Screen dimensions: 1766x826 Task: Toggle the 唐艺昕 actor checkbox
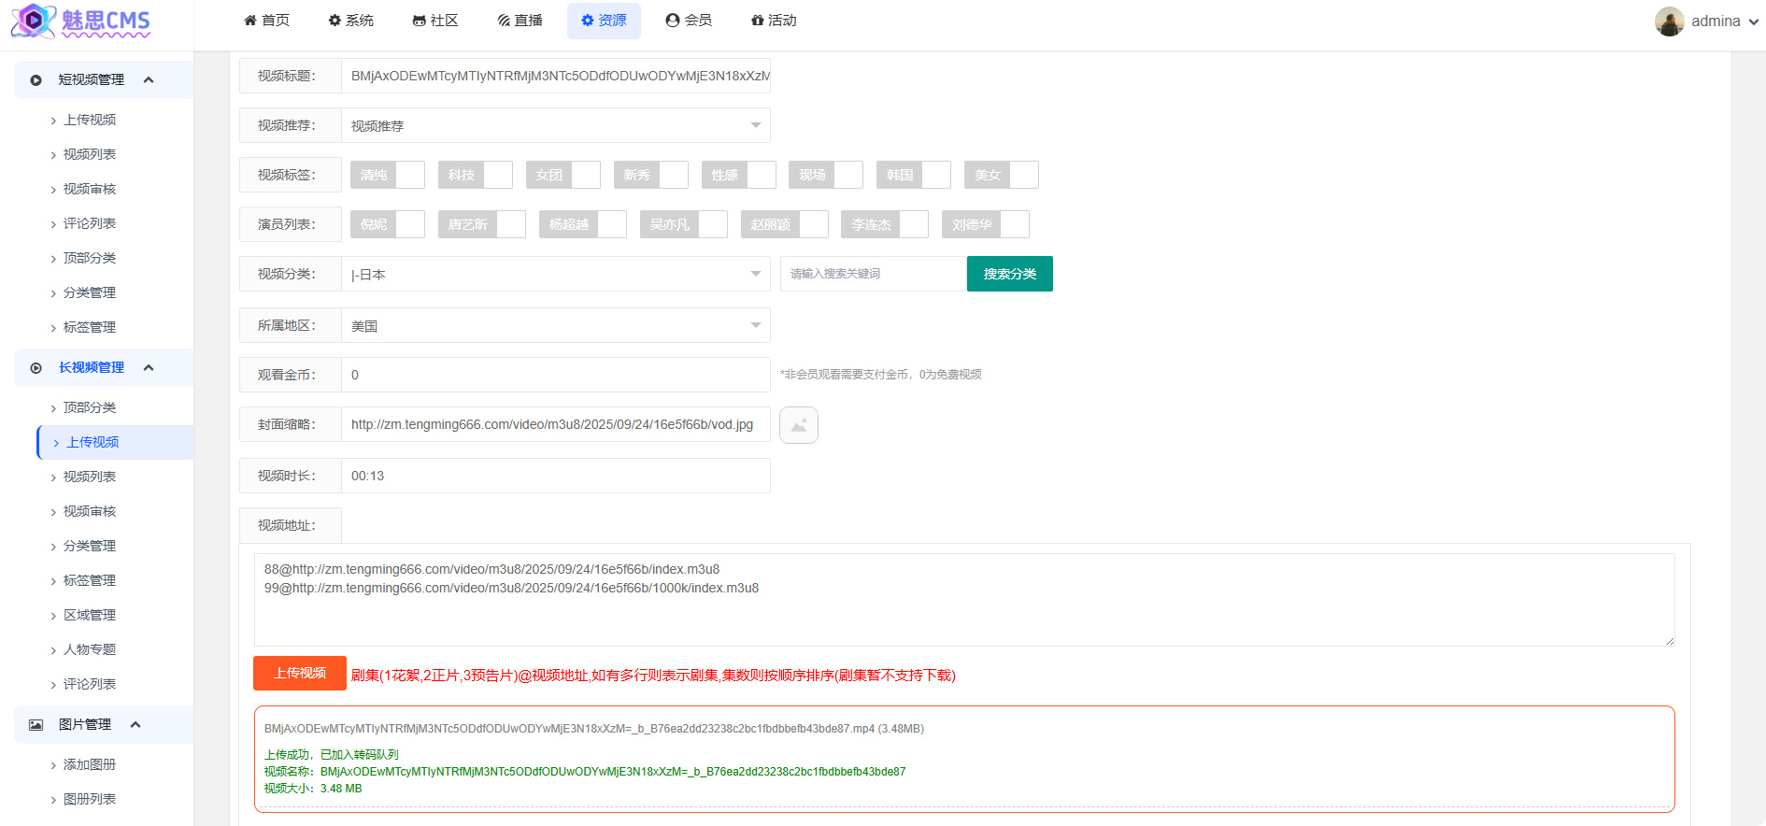pos(482,224)
